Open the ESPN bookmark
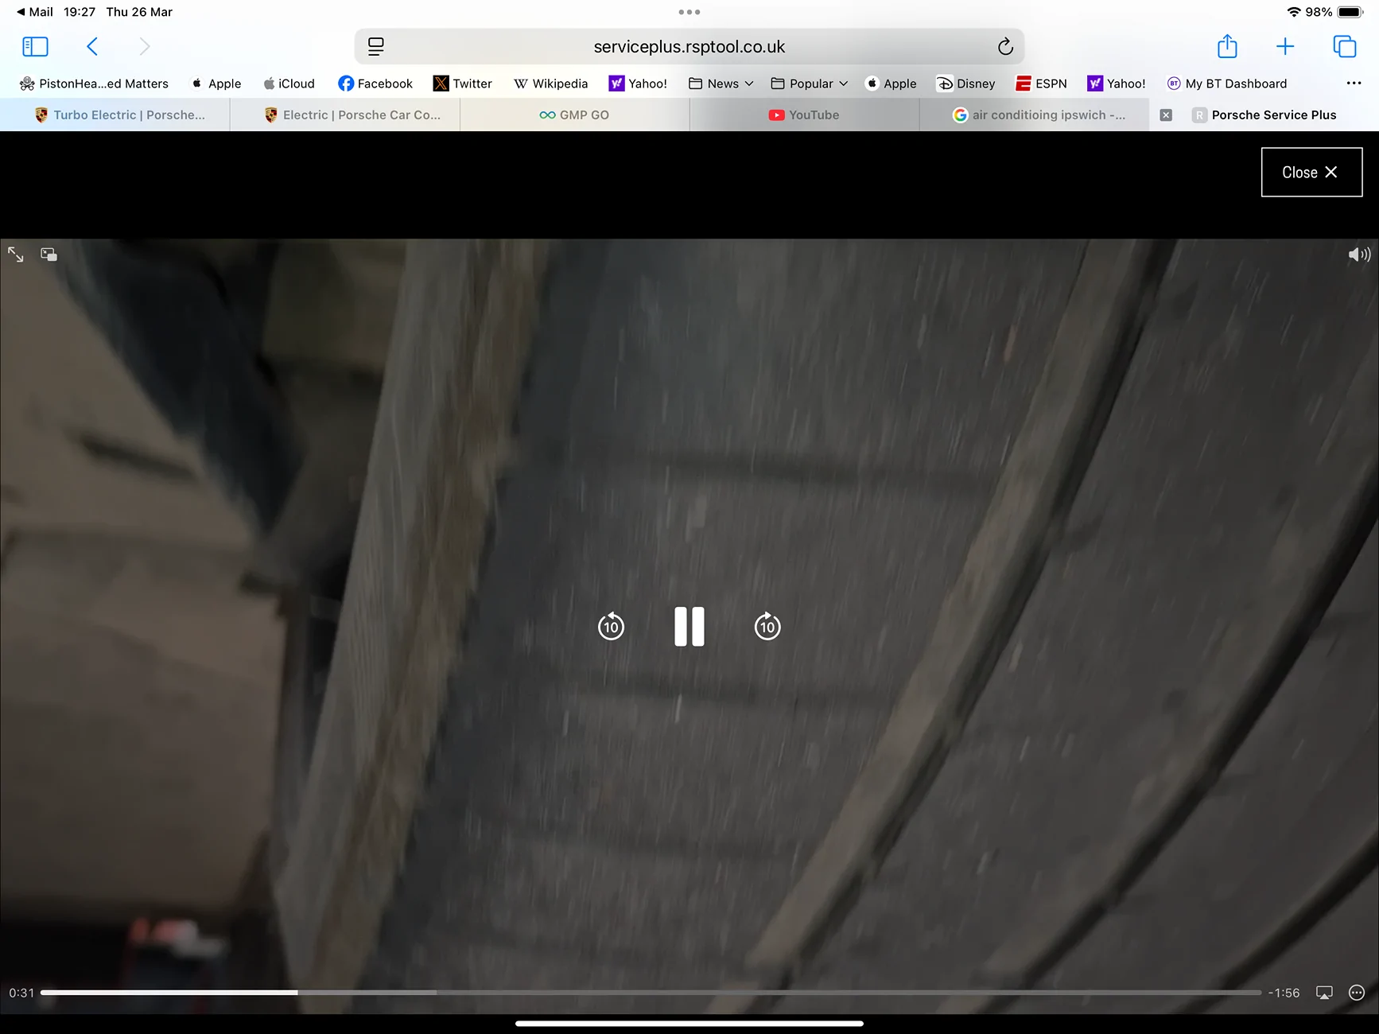Image resolution: width=1379 pixels, height=1034 pixels. pos(1041,84)
